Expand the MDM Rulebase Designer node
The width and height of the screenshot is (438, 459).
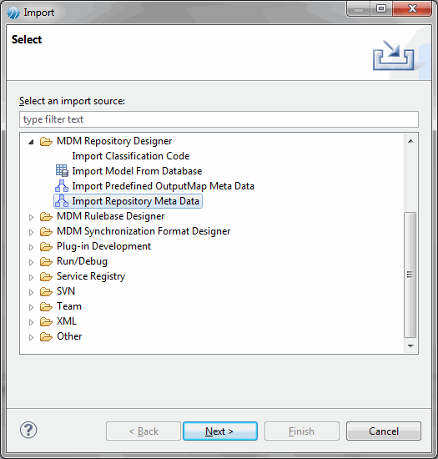click(x=31, y=217)
